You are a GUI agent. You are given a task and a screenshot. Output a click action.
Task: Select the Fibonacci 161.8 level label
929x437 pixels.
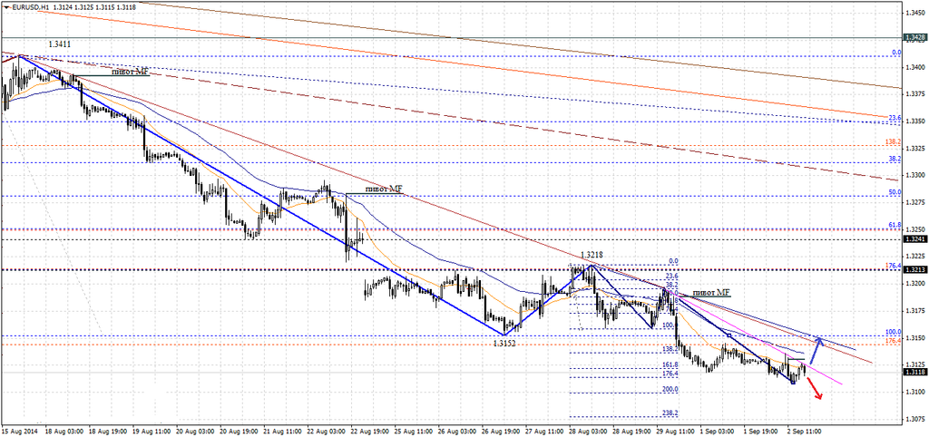point(670,364)
